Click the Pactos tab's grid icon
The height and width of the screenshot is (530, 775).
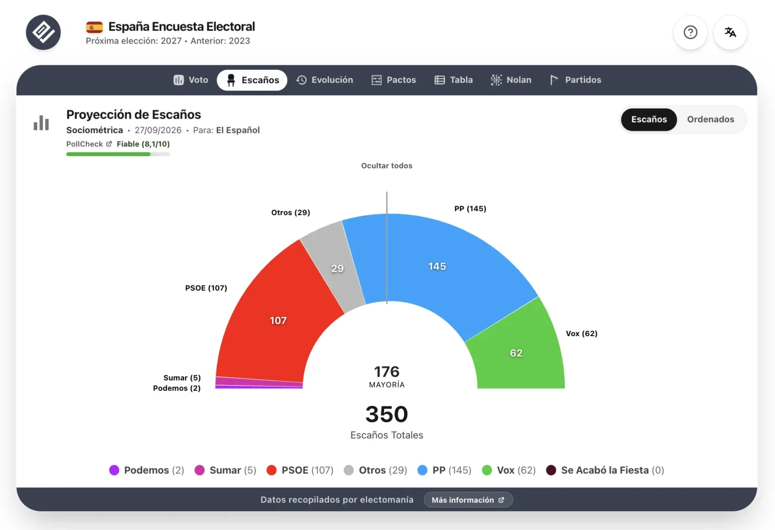(376, 80)
